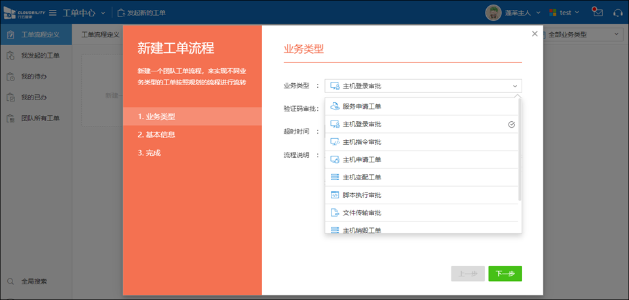Open the mail notification icon
Viewport: 629px width, 300px height.
[597, 12]
